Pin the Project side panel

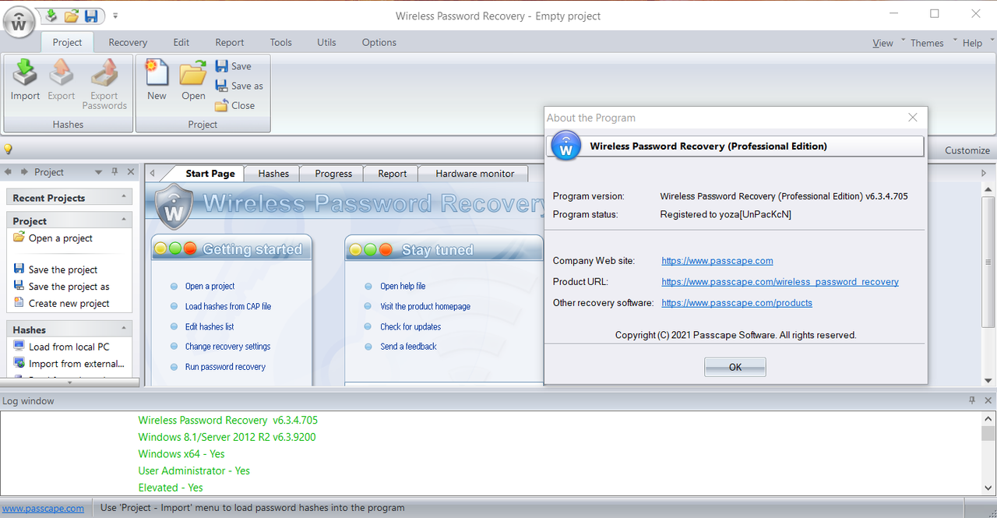point(114,172)
